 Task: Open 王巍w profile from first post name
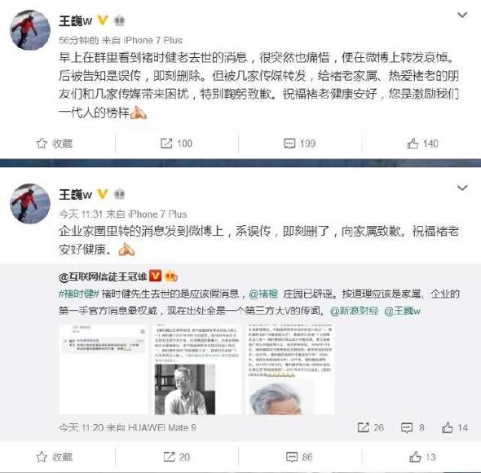[x=76, y=21]
